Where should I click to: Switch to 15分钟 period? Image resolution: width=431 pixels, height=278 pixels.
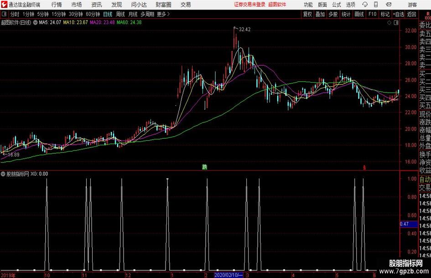(59, 14)
